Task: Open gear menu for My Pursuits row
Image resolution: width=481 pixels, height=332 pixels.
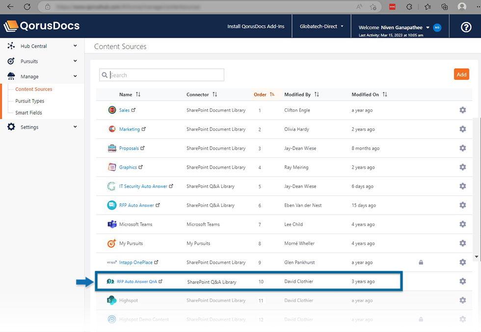Action: (462, 243)
